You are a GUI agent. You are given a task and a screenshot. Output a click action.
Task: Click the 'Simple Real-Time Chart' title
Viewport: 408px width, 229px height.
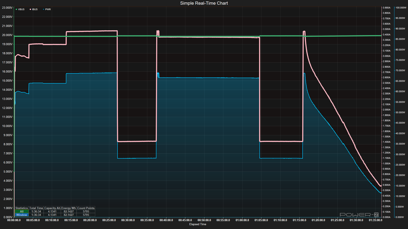204,3
